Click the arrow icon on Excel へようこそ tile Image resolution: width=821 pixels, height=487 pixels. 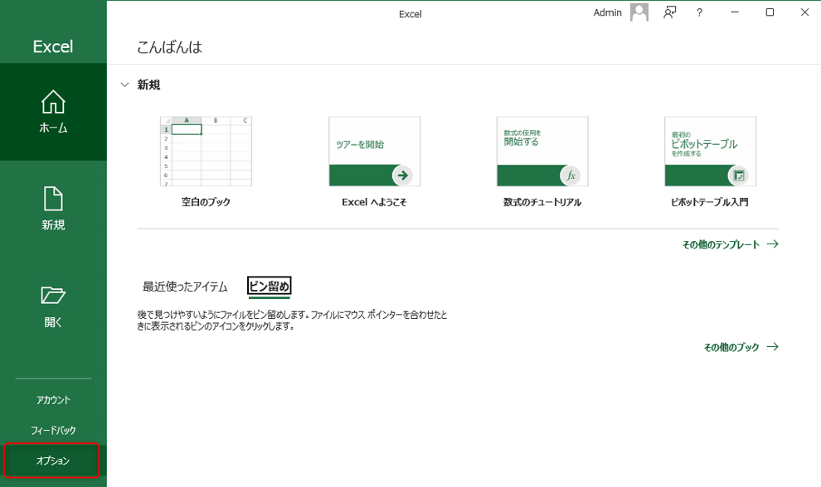point(403,176)
